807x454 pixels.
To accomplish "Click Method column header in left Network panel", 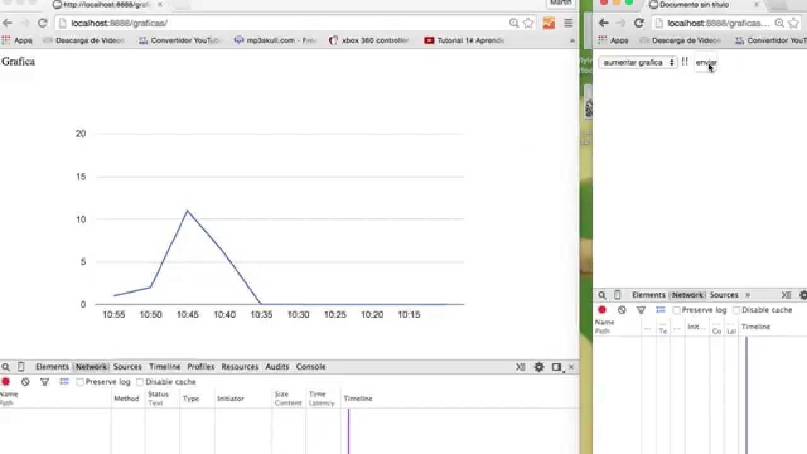I will tap(126, 399).
